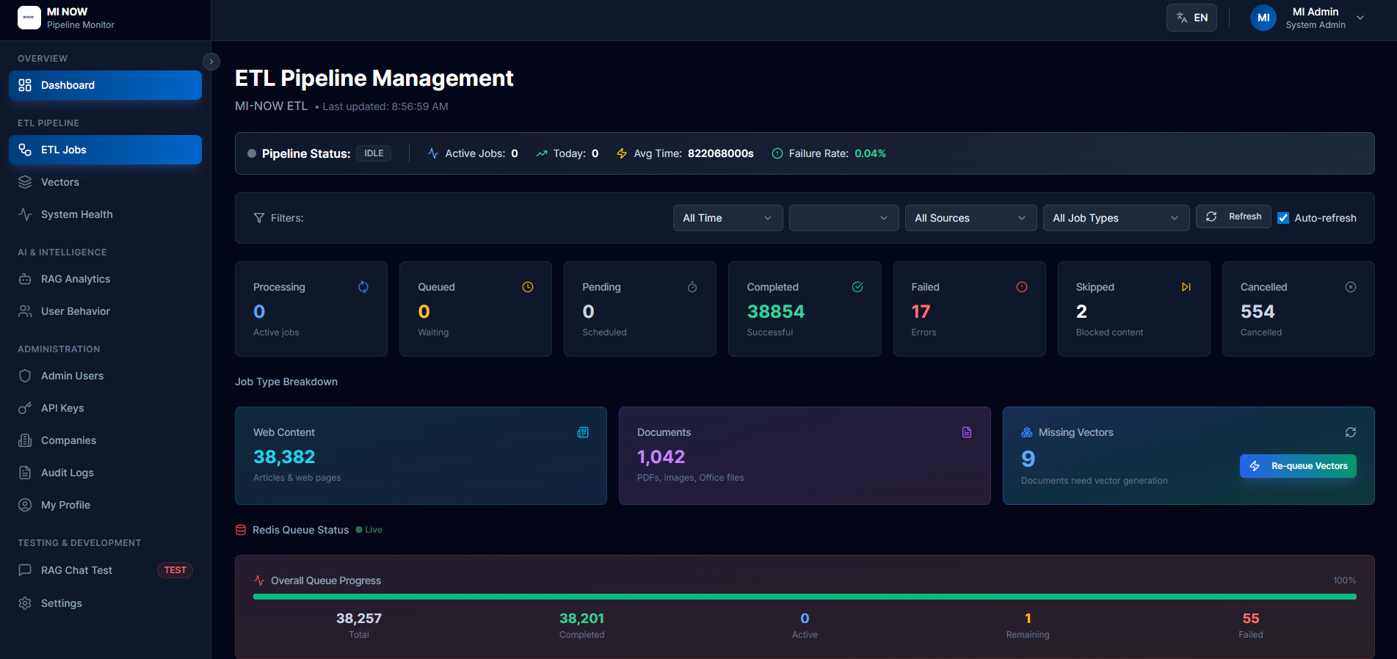Click the Documents card file icon
The height and width of the screenshot is (659, 1397).
(x=967, y=432)
